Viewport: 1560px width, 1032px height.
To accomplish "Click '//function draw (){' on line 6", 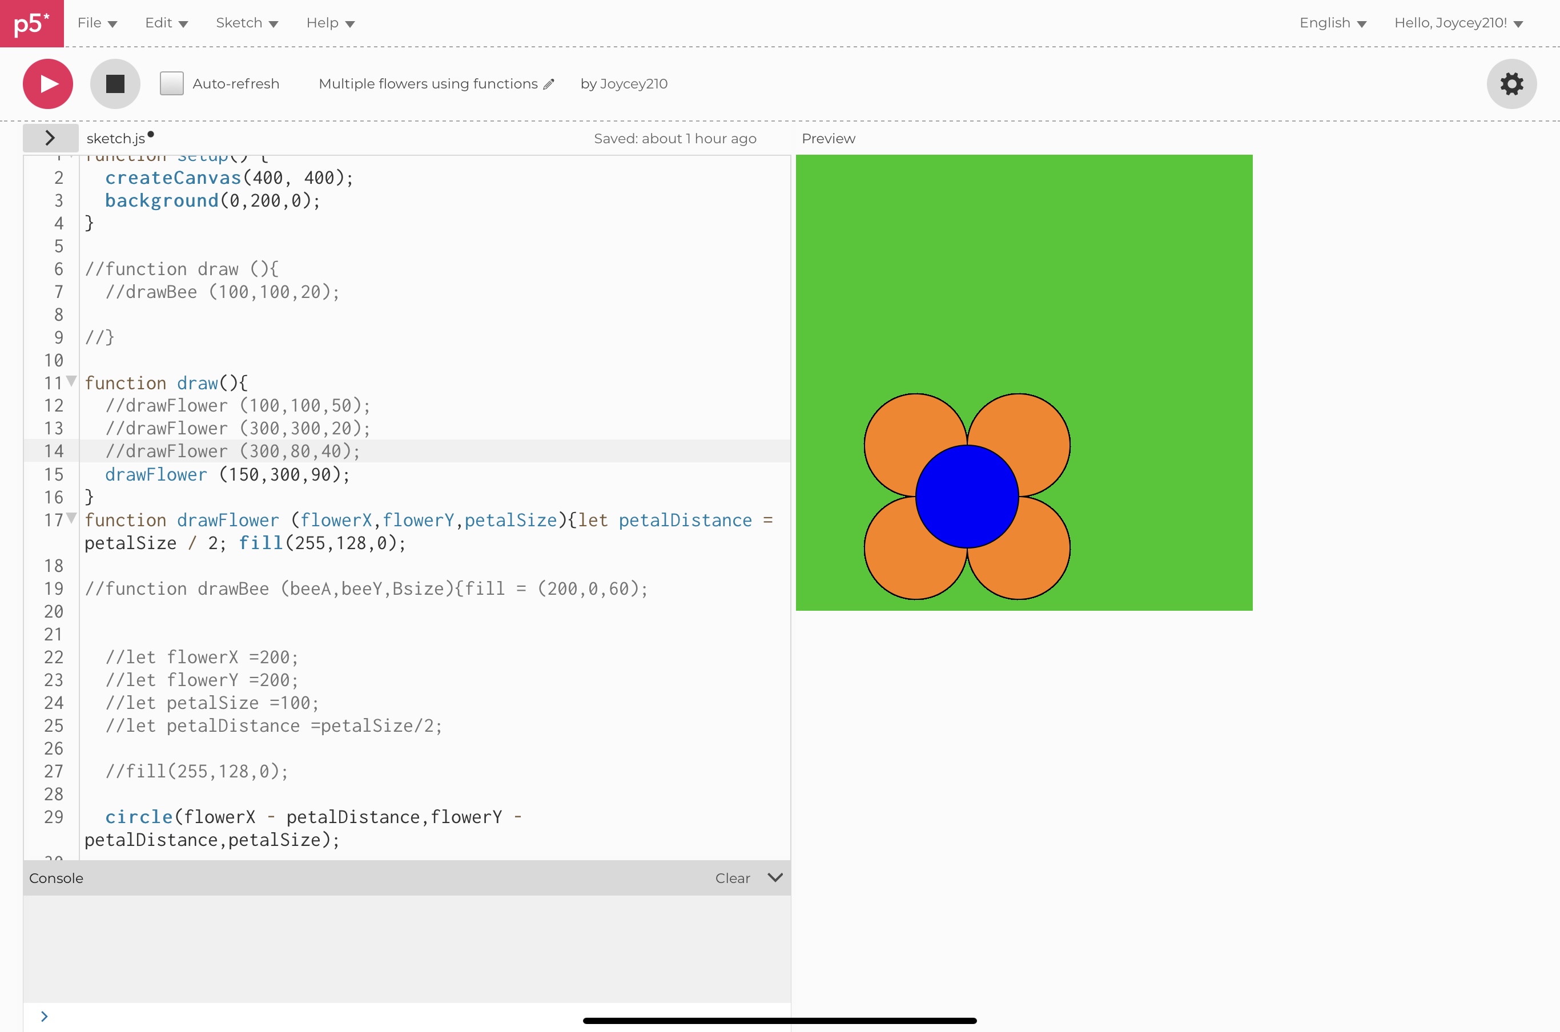I will (182, 269).
